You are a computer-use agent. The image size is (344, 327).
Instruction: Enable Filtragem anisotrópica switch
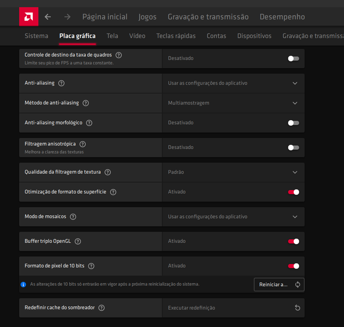(294, 148)
